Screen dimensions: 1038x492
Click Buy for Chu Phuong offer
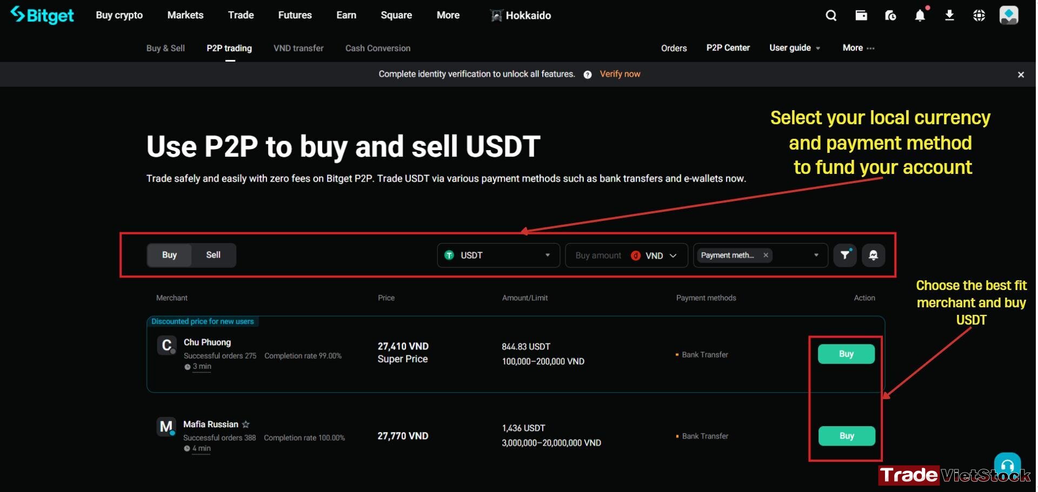coord(846,354)
